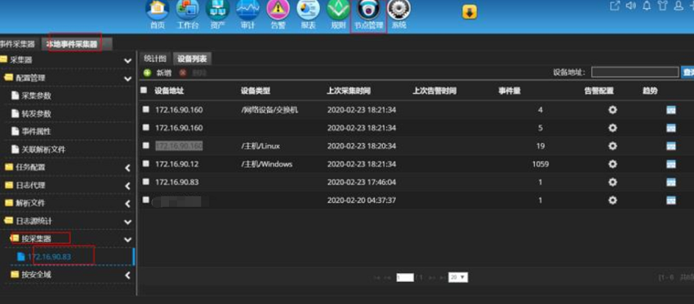This screenshot has height=304, width=694.
Task: Switch to the 统计图 tab
Action: [155, 59]
